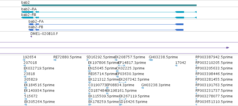Select the 17042 feature arrow marker
238x106 pixels.
[x=176, y=66]
